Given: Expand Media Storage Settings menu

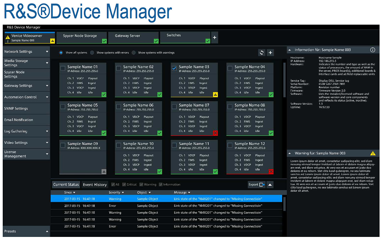Looking at the screenshot, I should (x=26, y=63).
